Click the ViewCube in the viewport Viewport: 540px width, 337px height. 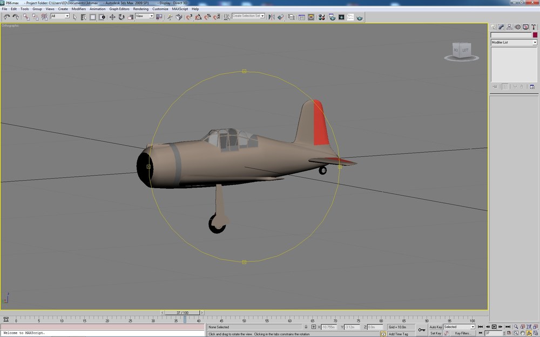tap(462, 52)
